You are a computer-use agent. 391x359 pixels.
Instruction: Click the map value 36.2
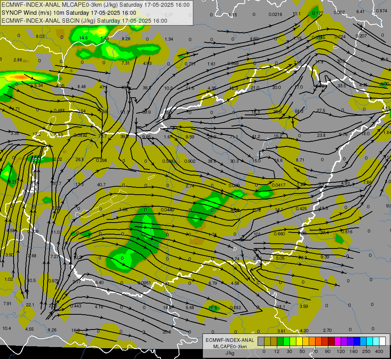(147, 88)
